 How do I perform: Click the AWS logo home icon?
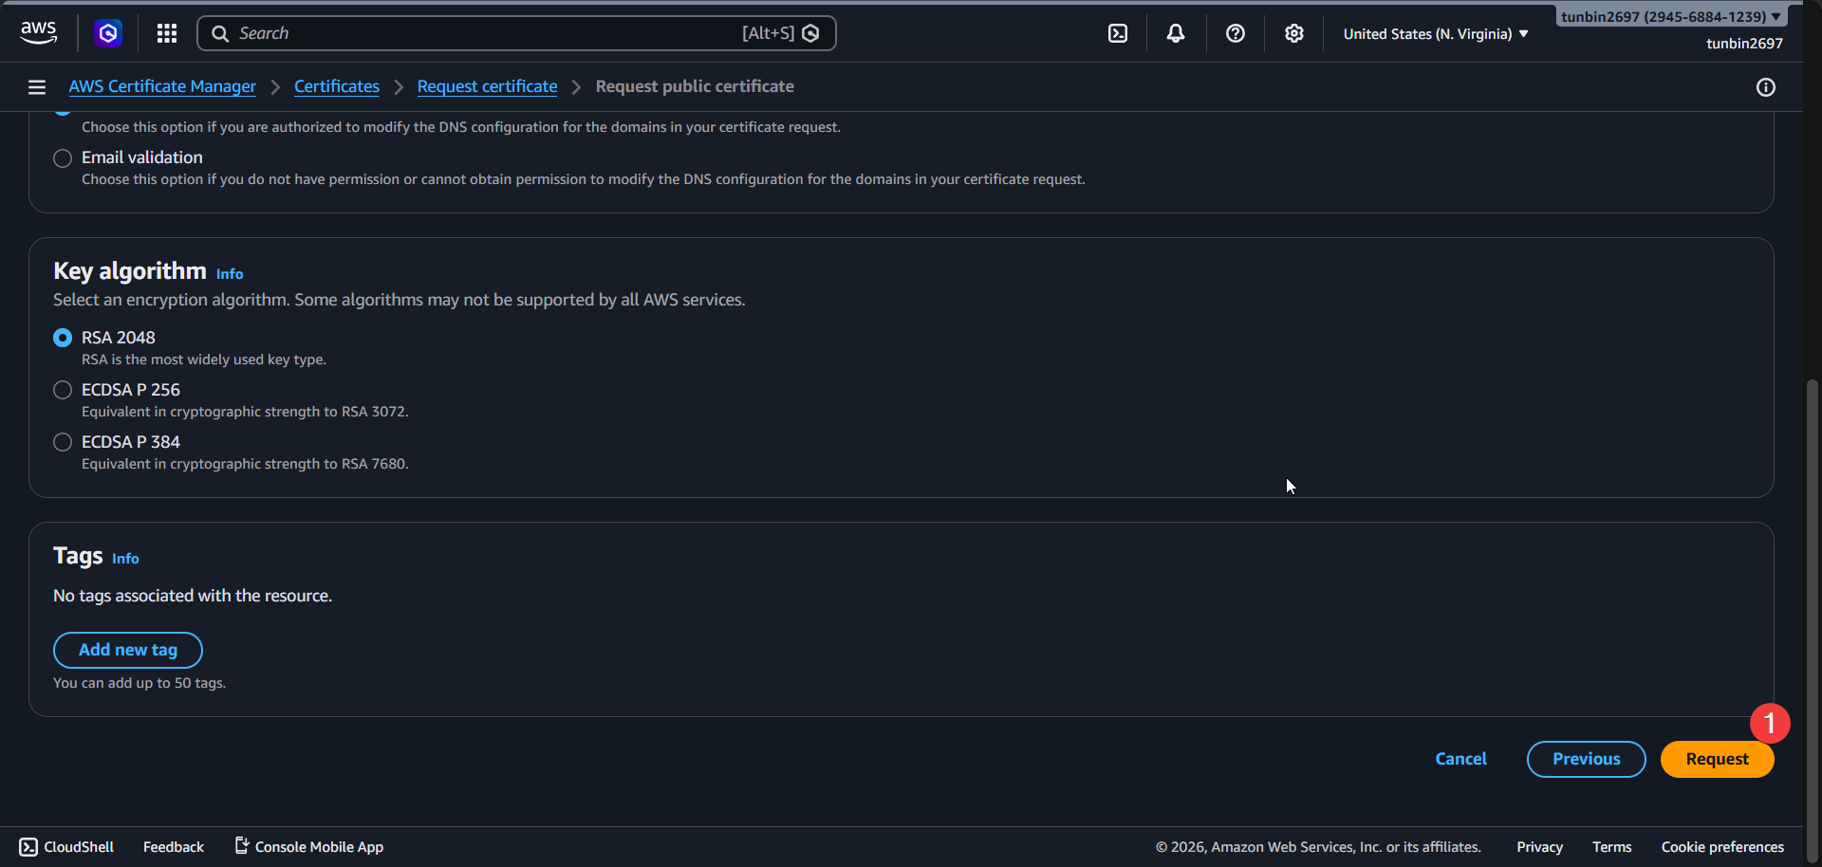pos(38,32)
